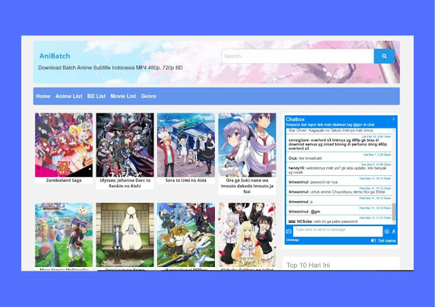Image resolution: width=435 pixels, height=307 pixels.
Task: Open the Ore ga Suki nano wa Imouto poster
Action: point(247,145)
